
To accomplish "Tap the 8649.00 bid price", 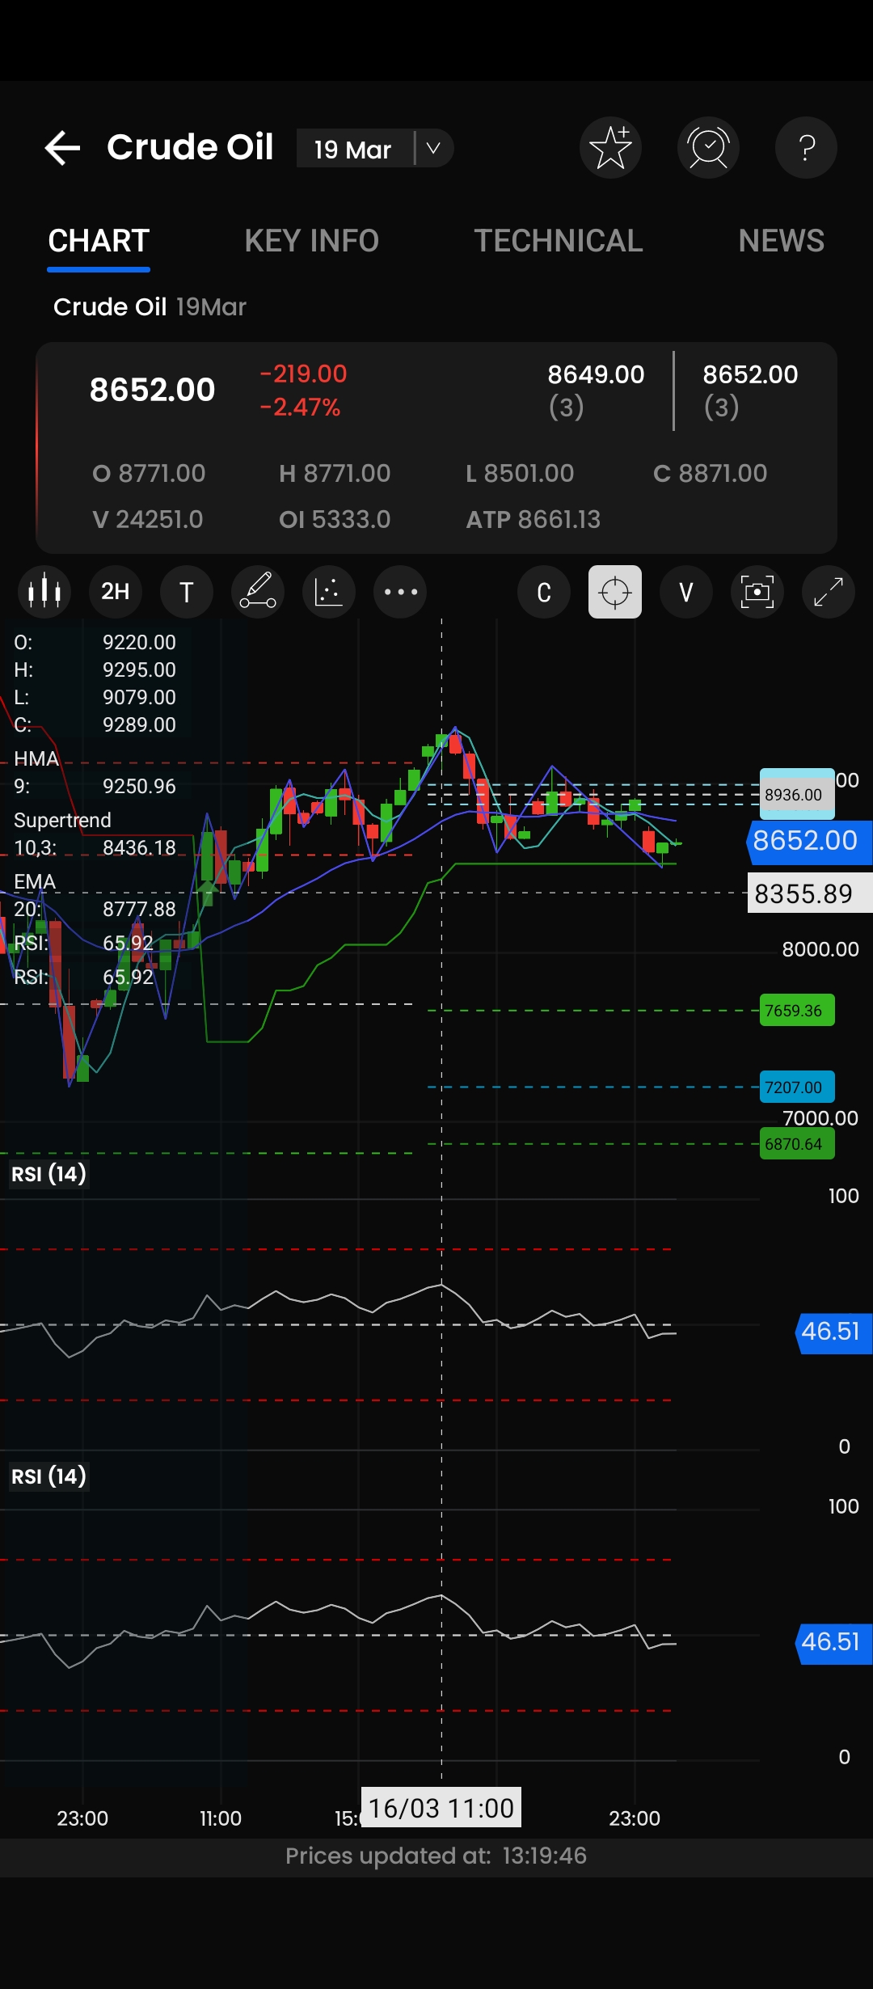I will [x=596, y=374].
